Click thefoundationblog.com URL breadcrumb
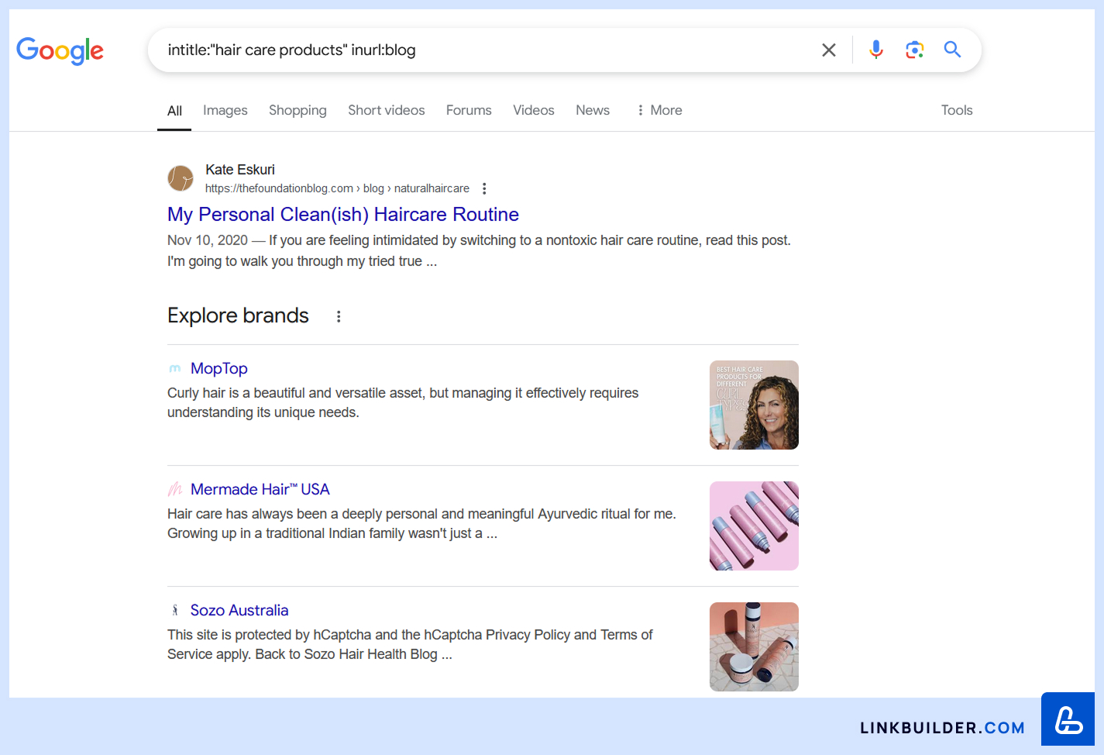1104x755 pixels. [337, 188]
